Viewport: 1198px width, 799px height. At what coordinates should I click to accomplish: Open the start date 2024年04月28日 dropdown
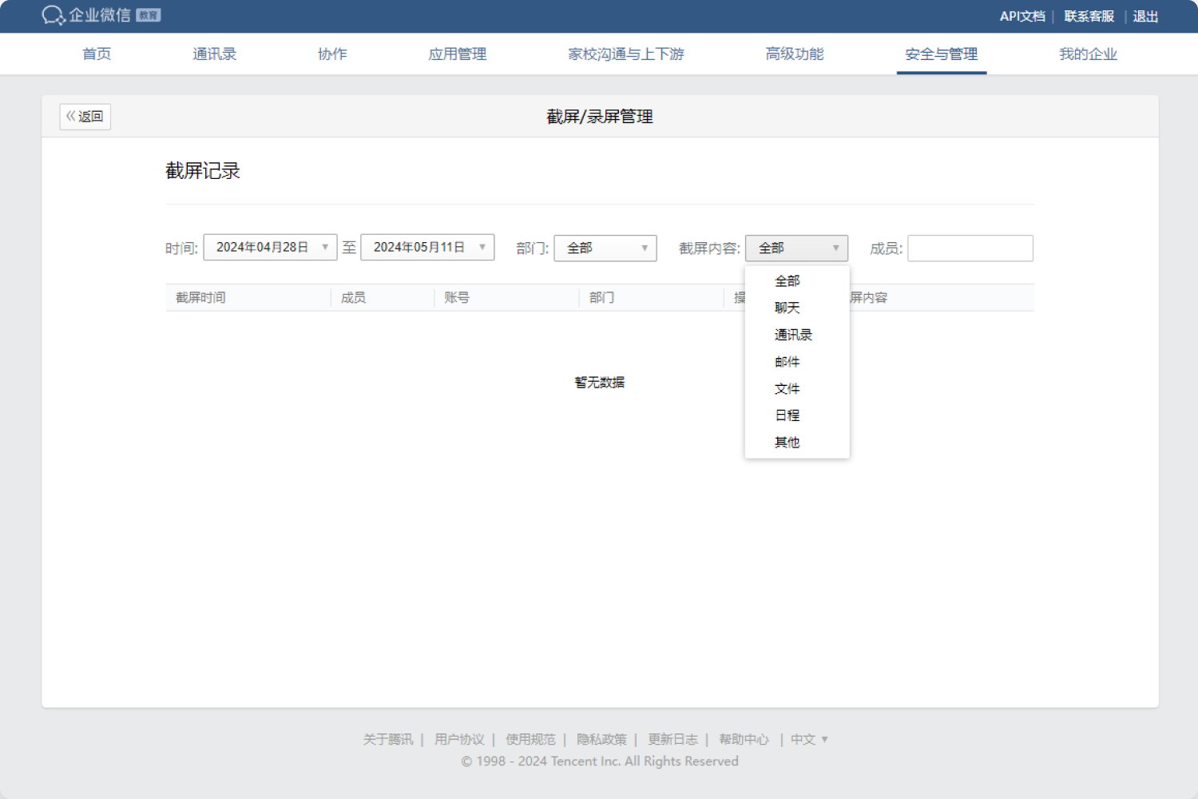coord(270,248)
